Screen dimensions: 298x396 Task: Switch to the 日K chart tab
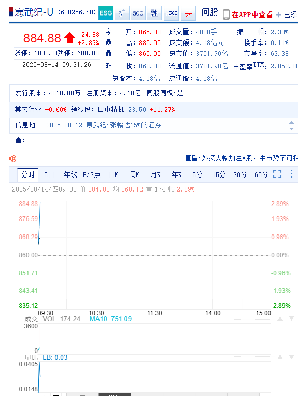click(113, 175)
